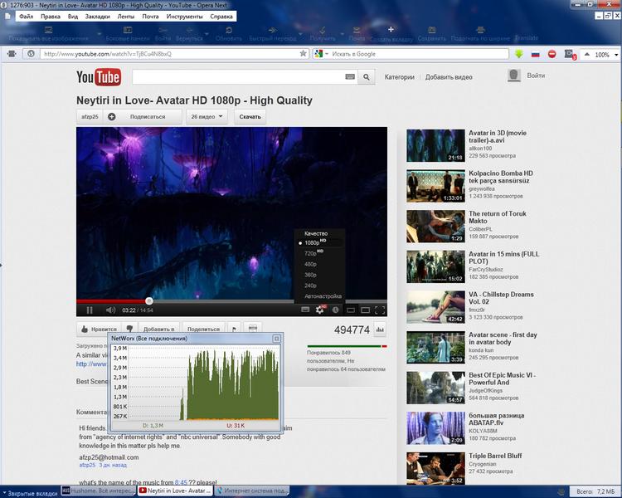Switch to the Neytiri in Love tab
The width and height of the screenshot is (622, 498).
(175, 491)
